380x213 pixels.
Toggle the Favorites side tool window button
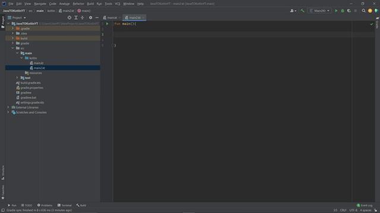tap(2, 192)
